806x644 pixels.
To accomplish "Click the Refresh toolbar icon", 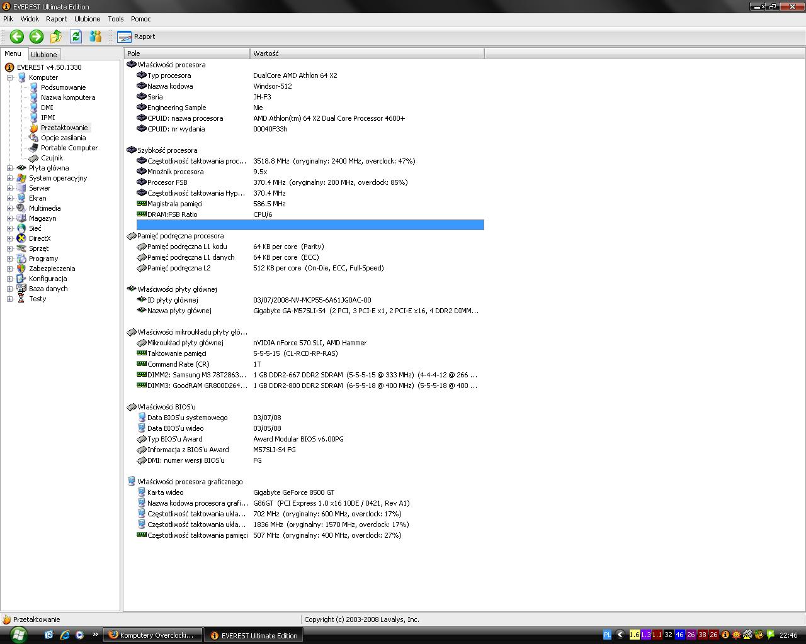I will (x=76, y=36).
